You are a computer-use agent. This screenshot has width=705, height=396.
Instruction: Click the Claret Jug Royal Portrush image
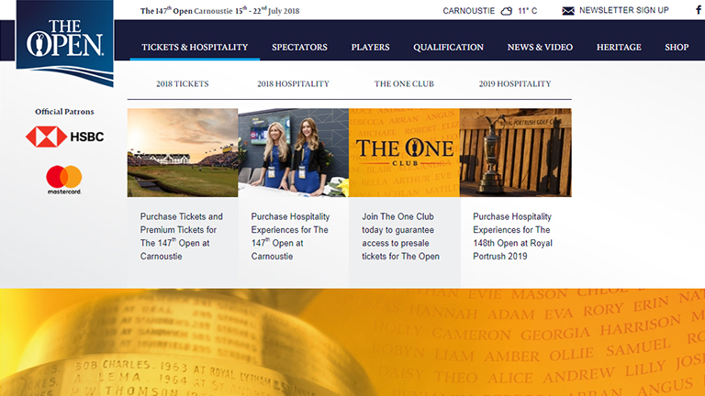[x=515, y=152]
